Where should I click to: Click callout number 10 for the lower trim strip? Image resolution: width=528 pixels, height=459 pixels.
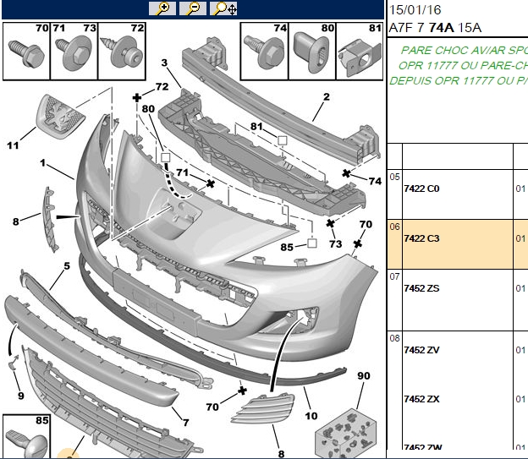pyautogui.click(x=311, y=416)
